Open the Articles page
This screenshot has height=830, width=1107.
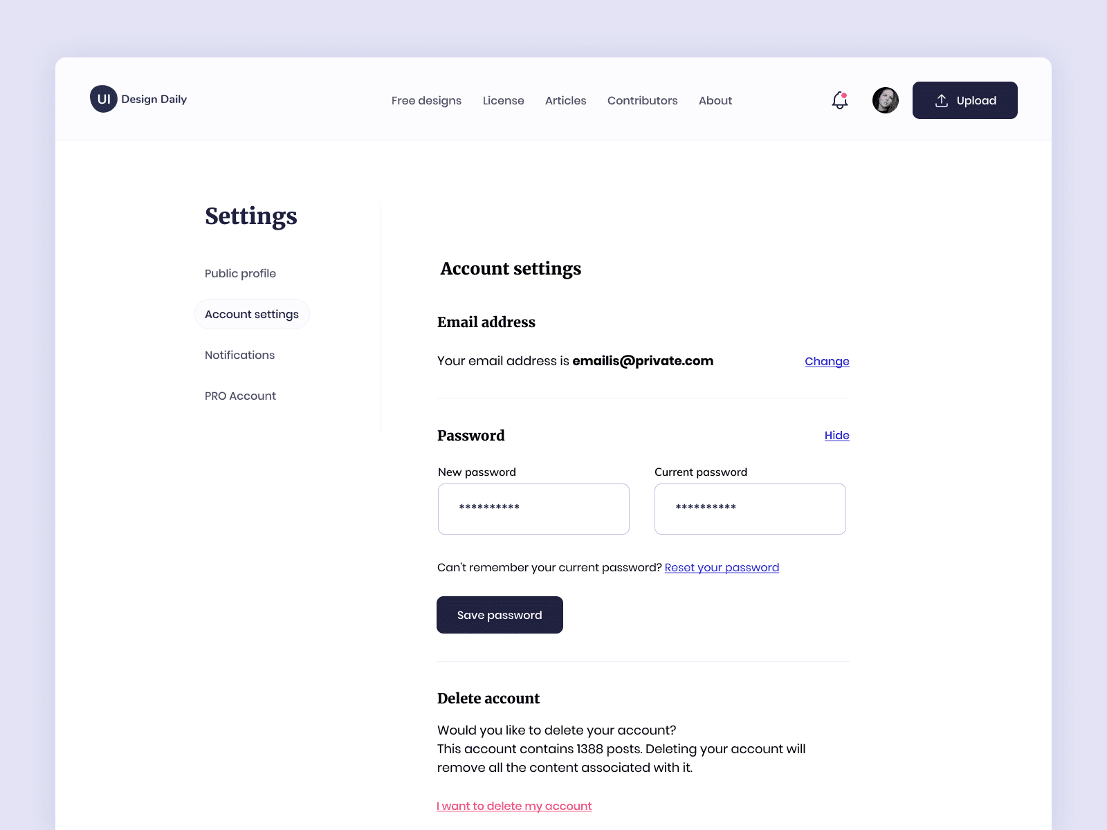point(565,100)
